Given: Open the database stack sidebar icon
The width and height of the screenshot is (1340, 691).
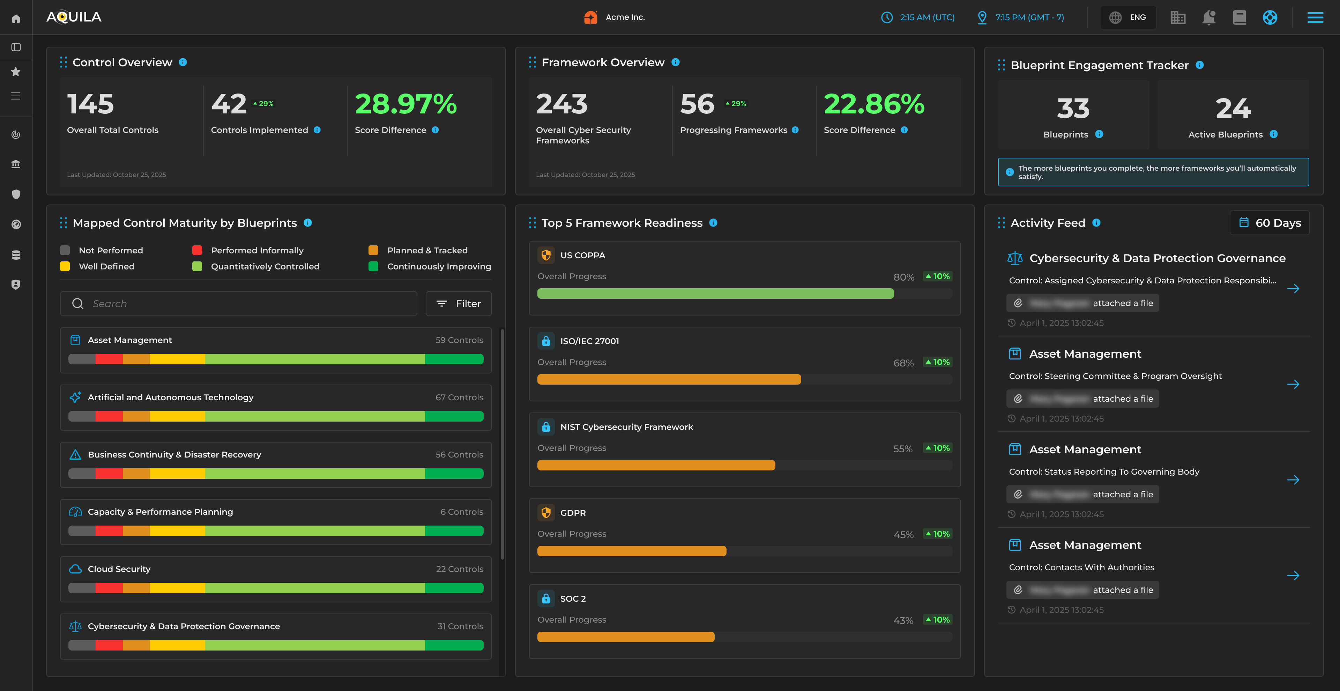Looking at the screenshot, I should coord(16,254).
